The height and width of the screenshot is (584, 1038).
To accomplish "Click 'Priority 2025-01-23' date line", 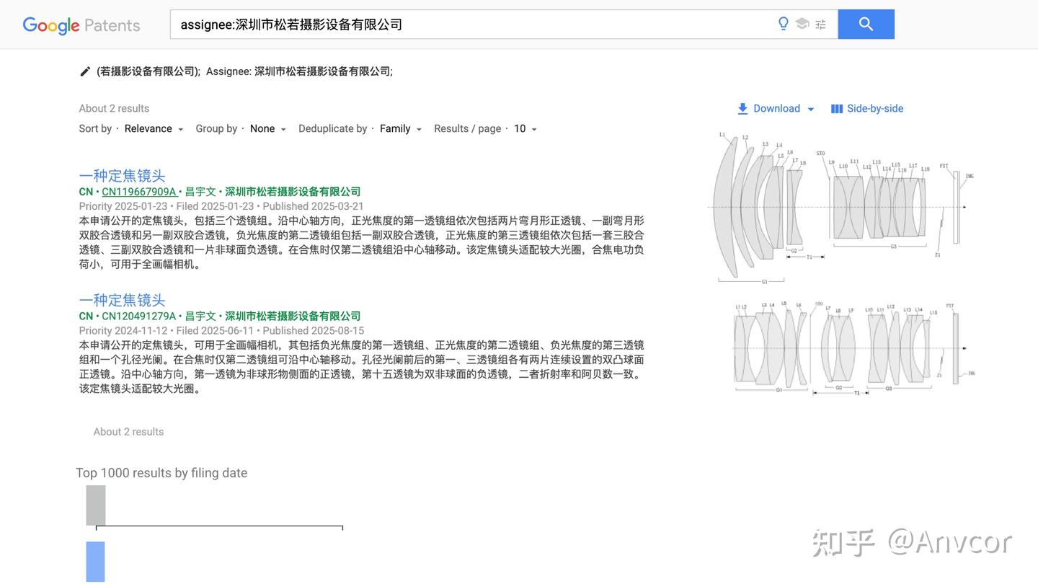I will pos(221,206).
